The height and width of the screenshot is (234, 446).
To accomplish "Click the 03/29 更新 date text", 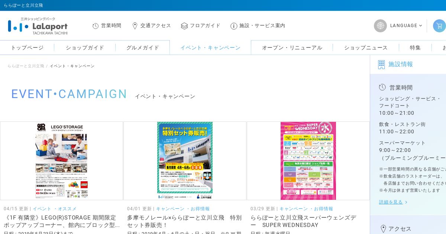I will point(263,209).
